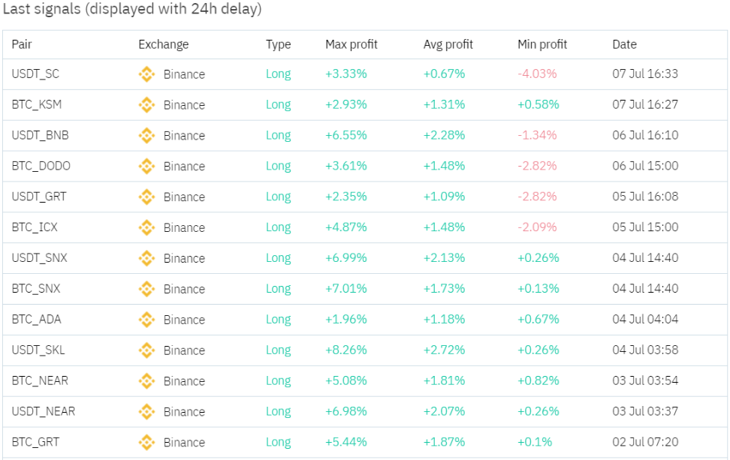The height and width of the screenshot is (460, 730).
Task: Select the +6.99% max profit for USDT_SNX
Action: [347, 258]
